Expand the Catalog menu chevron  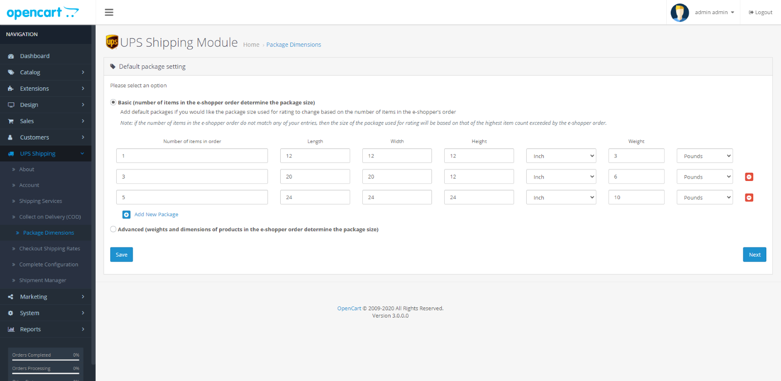(83, 72)
